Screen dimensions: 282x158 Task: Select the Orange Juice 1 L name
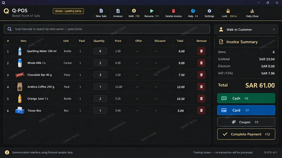point(38,99)
